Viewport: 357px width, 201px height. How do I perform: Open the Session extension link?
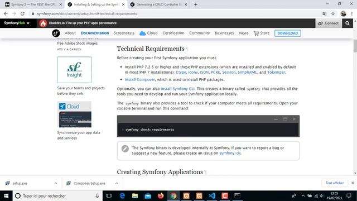229,72
